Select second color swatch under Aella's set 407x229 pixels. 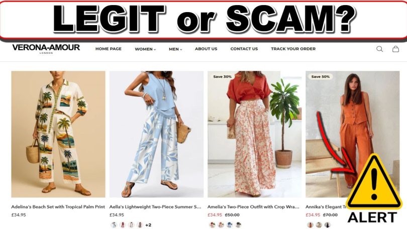(123, 225)
